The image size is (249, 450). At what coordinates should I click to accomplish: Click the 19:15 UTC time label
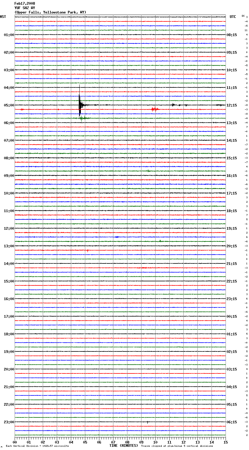coord(232,229)
